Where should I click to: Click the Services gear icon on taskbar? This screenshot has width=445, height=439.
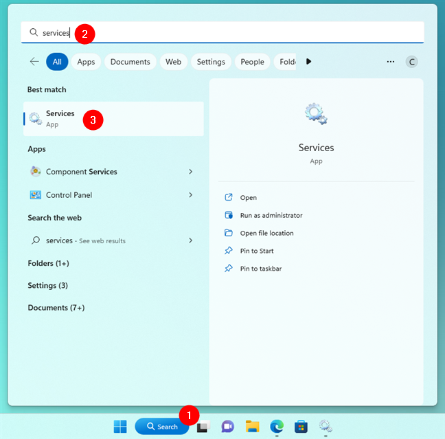pos(326,427)
